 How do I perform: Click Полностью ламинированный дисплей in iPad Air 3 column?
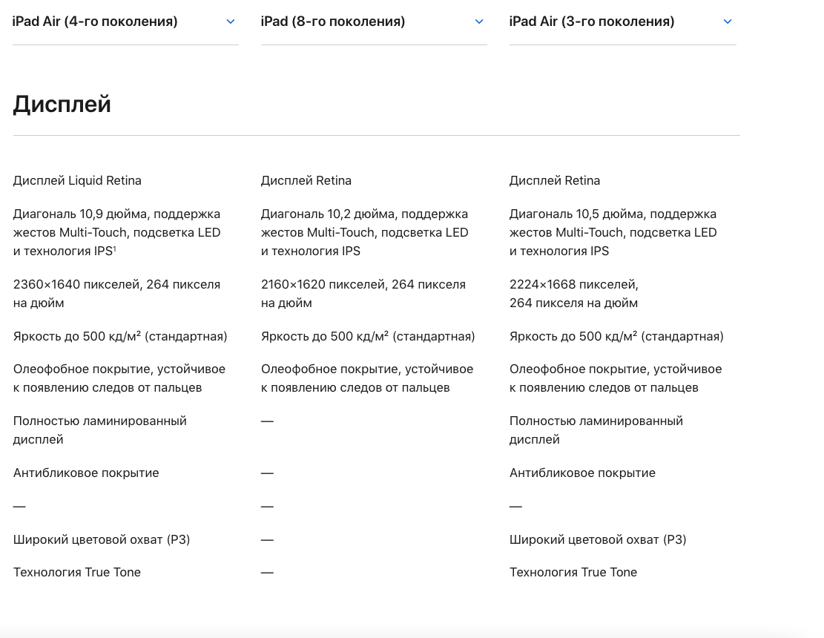click(596, 430)
